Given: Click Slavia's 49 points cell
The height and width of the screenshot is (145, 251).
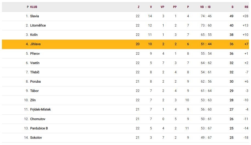Looking at the screenshot, I should click(232, 16).
